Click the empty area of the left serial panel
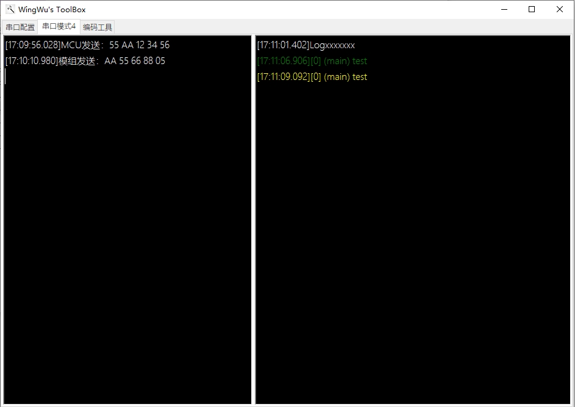The width and height of the screenshot is (575, 407). click(x=128, y=244)
